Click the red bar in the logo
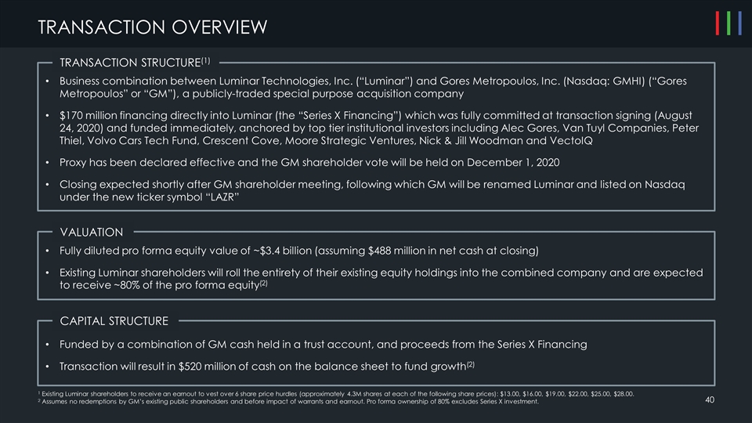Screen dimensions: 752x423 pyautogui.click(x=718, y=24)
